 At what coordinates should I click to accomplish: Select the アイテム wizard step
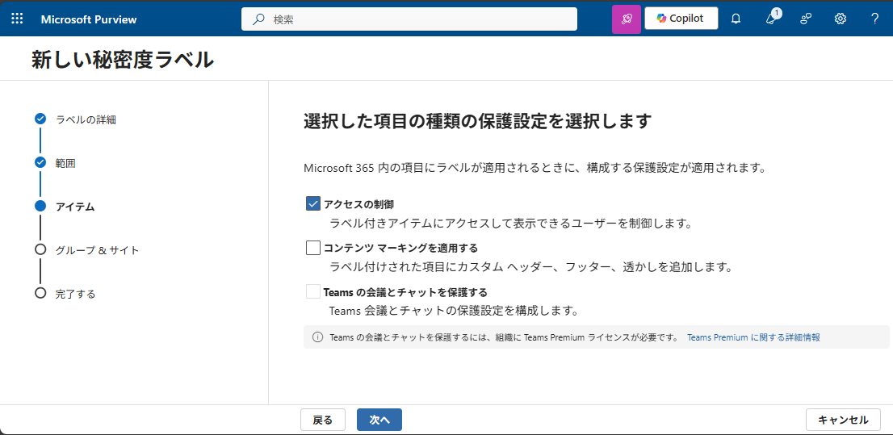[75, 207]
